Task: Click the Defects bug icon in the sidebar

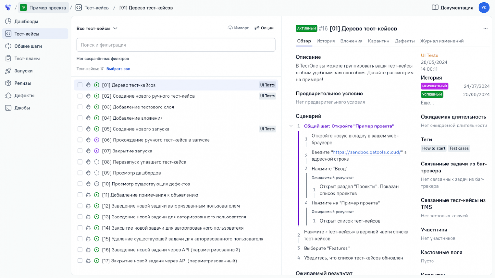Action: click(x=8, y=95)
